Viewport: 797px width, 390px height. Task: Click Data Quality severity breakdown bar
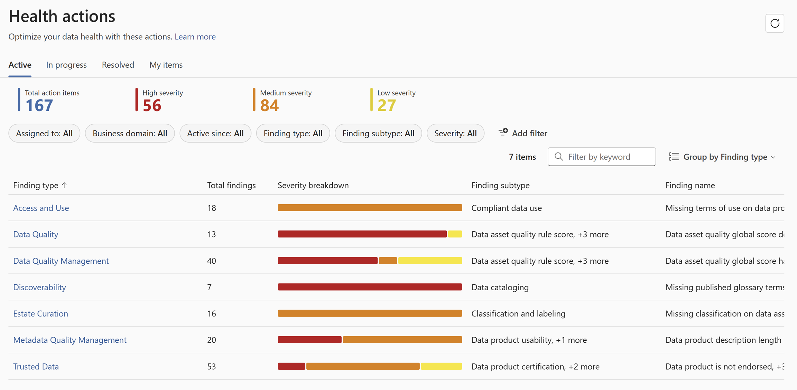coord(370,234)
